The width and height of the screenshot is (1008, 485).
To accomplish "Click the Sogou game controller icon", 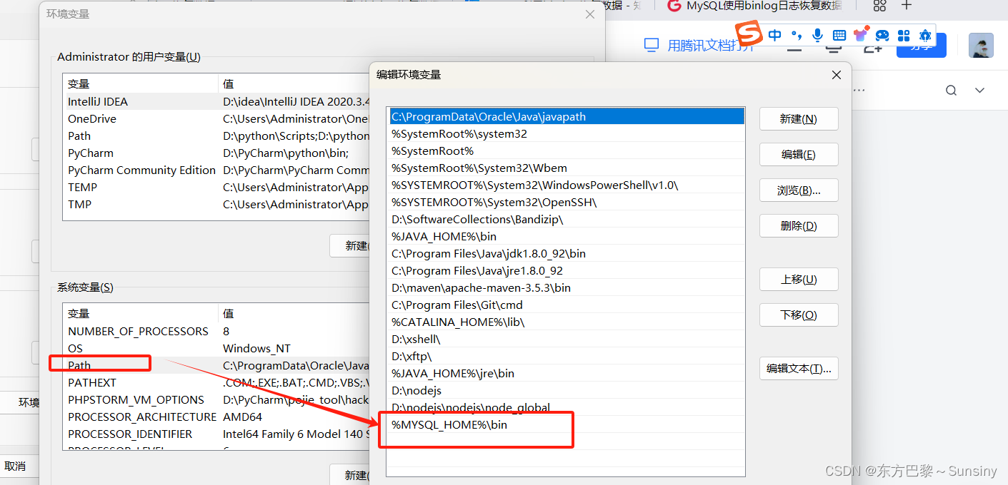I will tap(882, 35).
